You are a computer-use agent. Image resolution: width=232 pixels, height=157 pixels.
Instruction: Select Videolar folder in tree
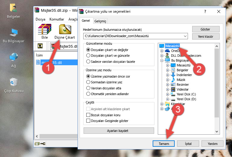[x=183, y=89]
